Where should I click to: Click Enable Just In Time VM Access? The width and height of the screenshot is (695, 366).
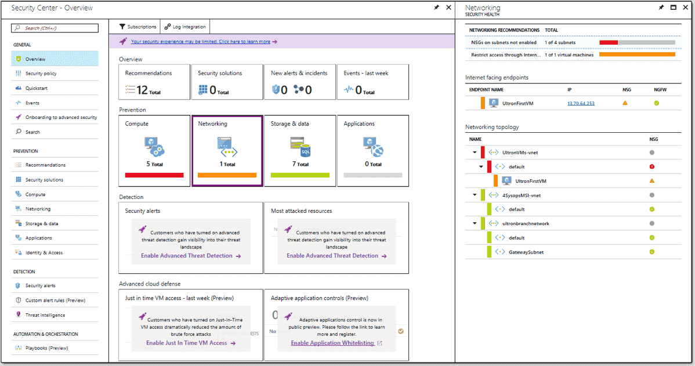pos(191,343)
